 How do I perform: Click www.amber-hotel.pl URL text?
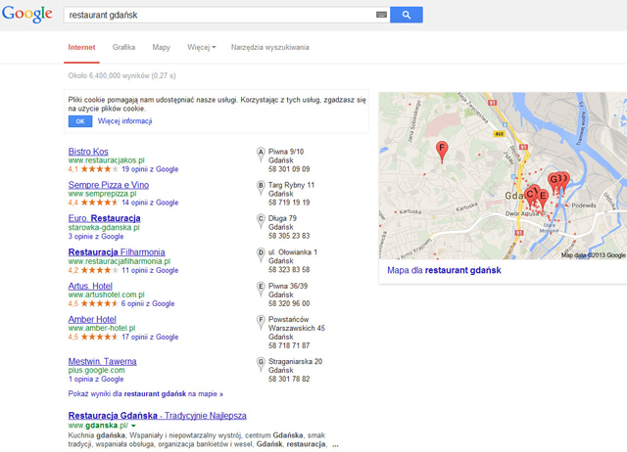[102, 328]
